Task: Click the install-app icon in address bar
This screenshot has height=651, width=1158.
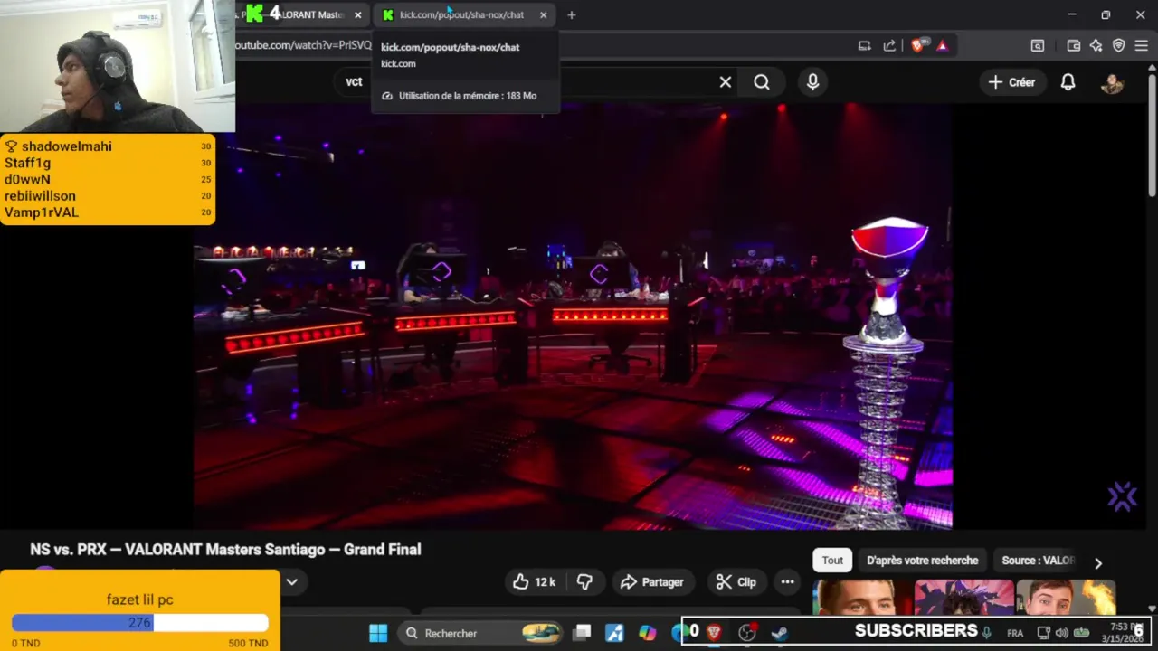Action: [x=864, y=45]
